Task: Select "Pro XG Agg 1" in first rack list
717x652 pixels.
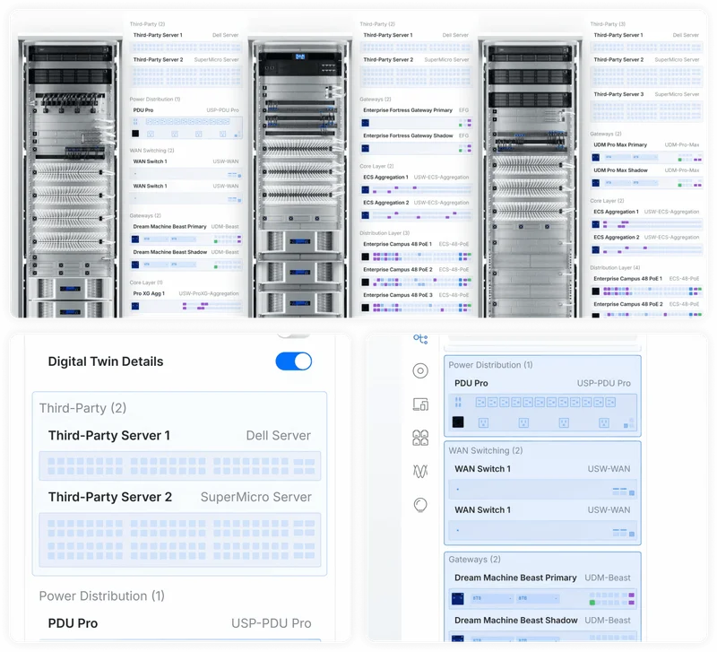Action: pos(149,294)
